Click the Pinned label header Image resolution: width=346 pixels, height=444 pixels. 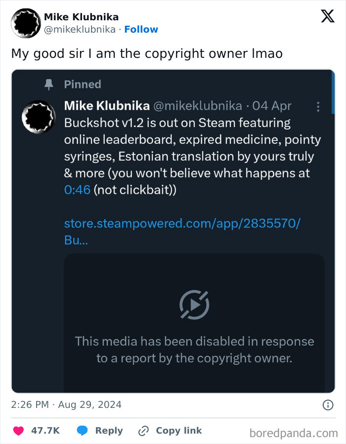point(83,85)
